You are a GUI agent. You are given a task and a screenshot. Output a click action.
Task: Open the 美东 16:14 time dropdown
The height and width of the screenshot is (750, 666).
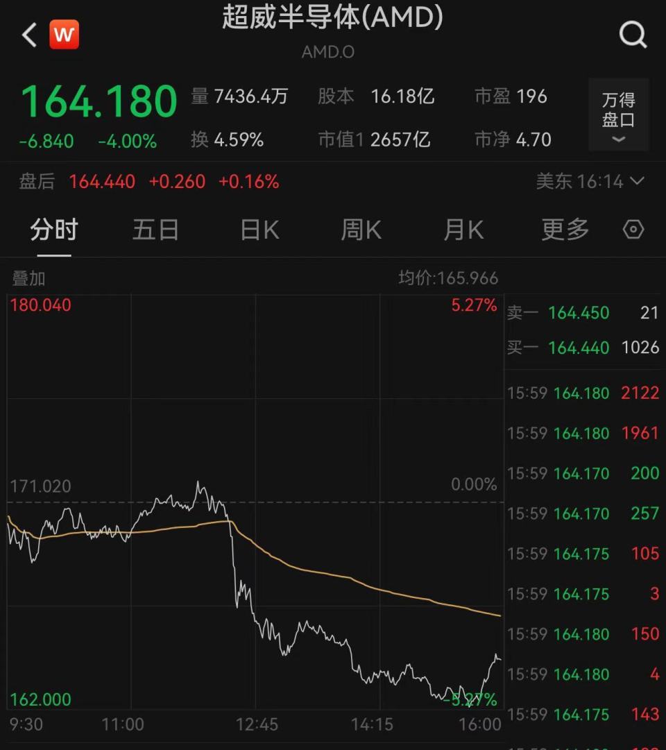pos(591,181)
